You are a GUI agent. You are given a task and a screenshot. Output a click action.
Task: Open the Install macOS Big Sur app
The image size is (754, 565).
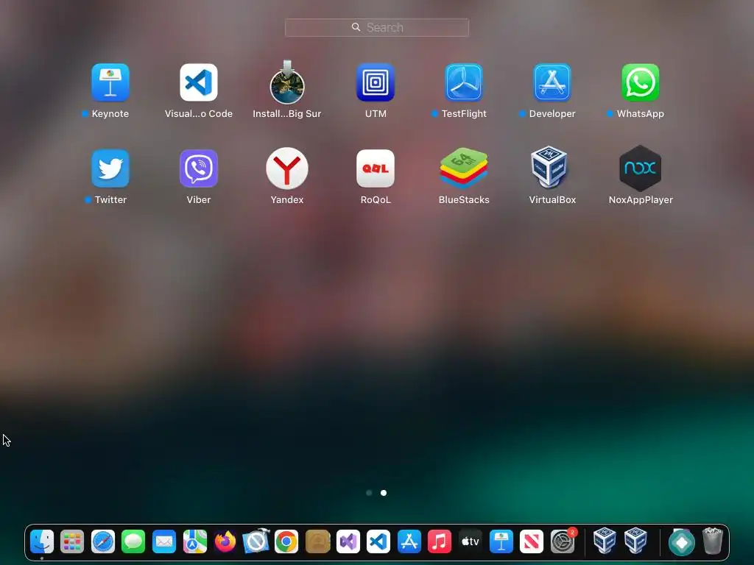point(287,82)
